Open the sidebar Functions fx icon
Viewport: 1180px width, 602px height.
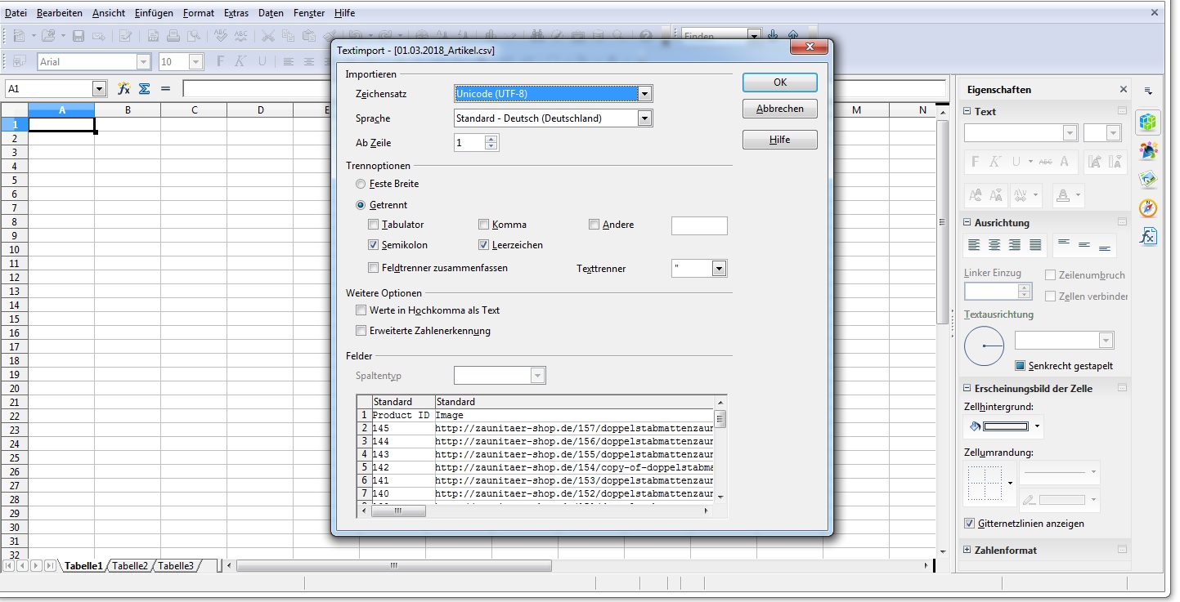tap(1148, 236)
